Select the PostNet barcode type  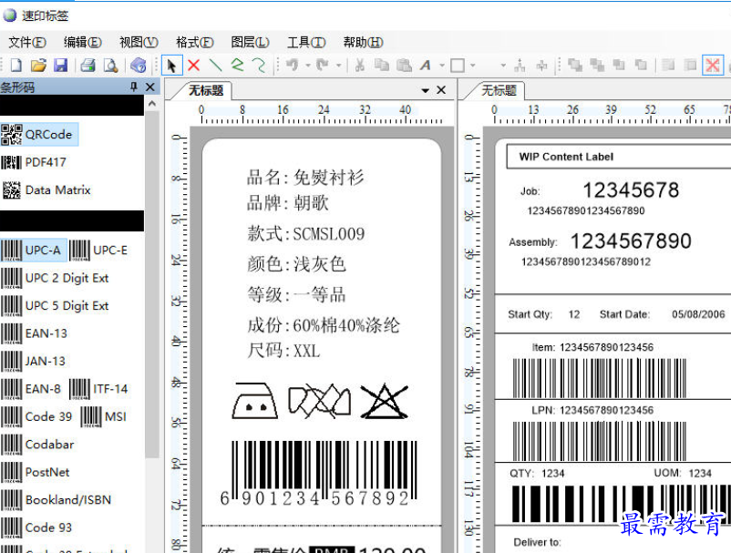pos(36,473)
